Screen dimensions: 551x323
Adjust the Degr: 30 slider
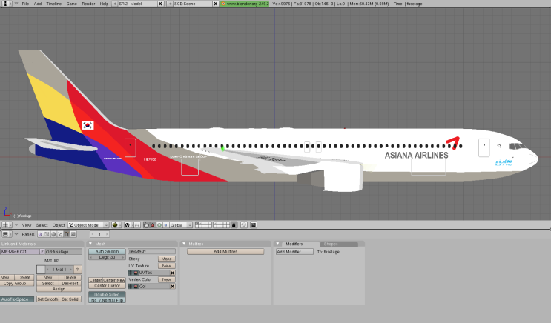point(107,257)
